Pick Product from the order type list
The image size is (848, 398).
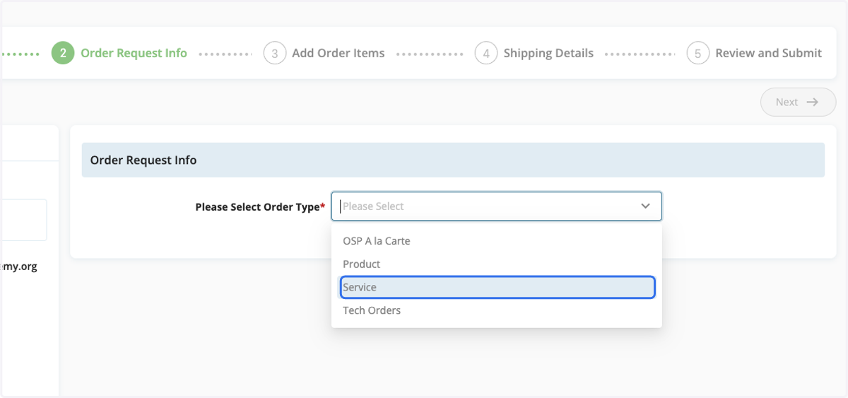tap(497, 264)
